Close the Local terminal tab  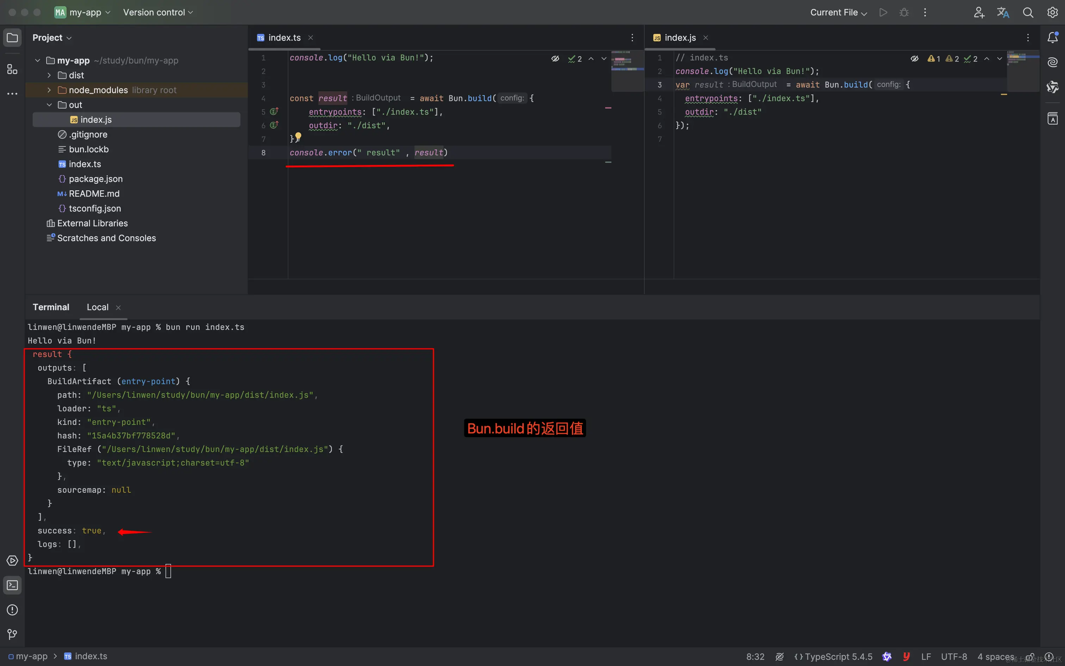point(118,308)
